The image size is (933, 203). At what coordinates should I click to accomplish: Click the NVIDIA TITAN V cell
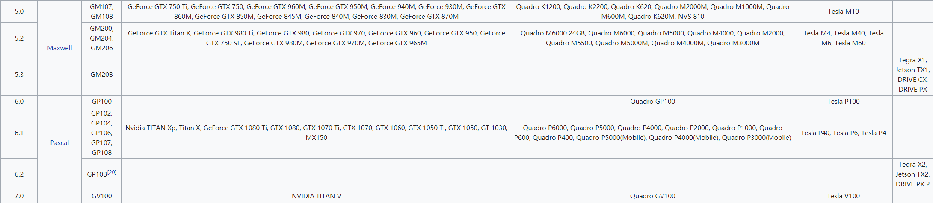click(x=317, y=196)
